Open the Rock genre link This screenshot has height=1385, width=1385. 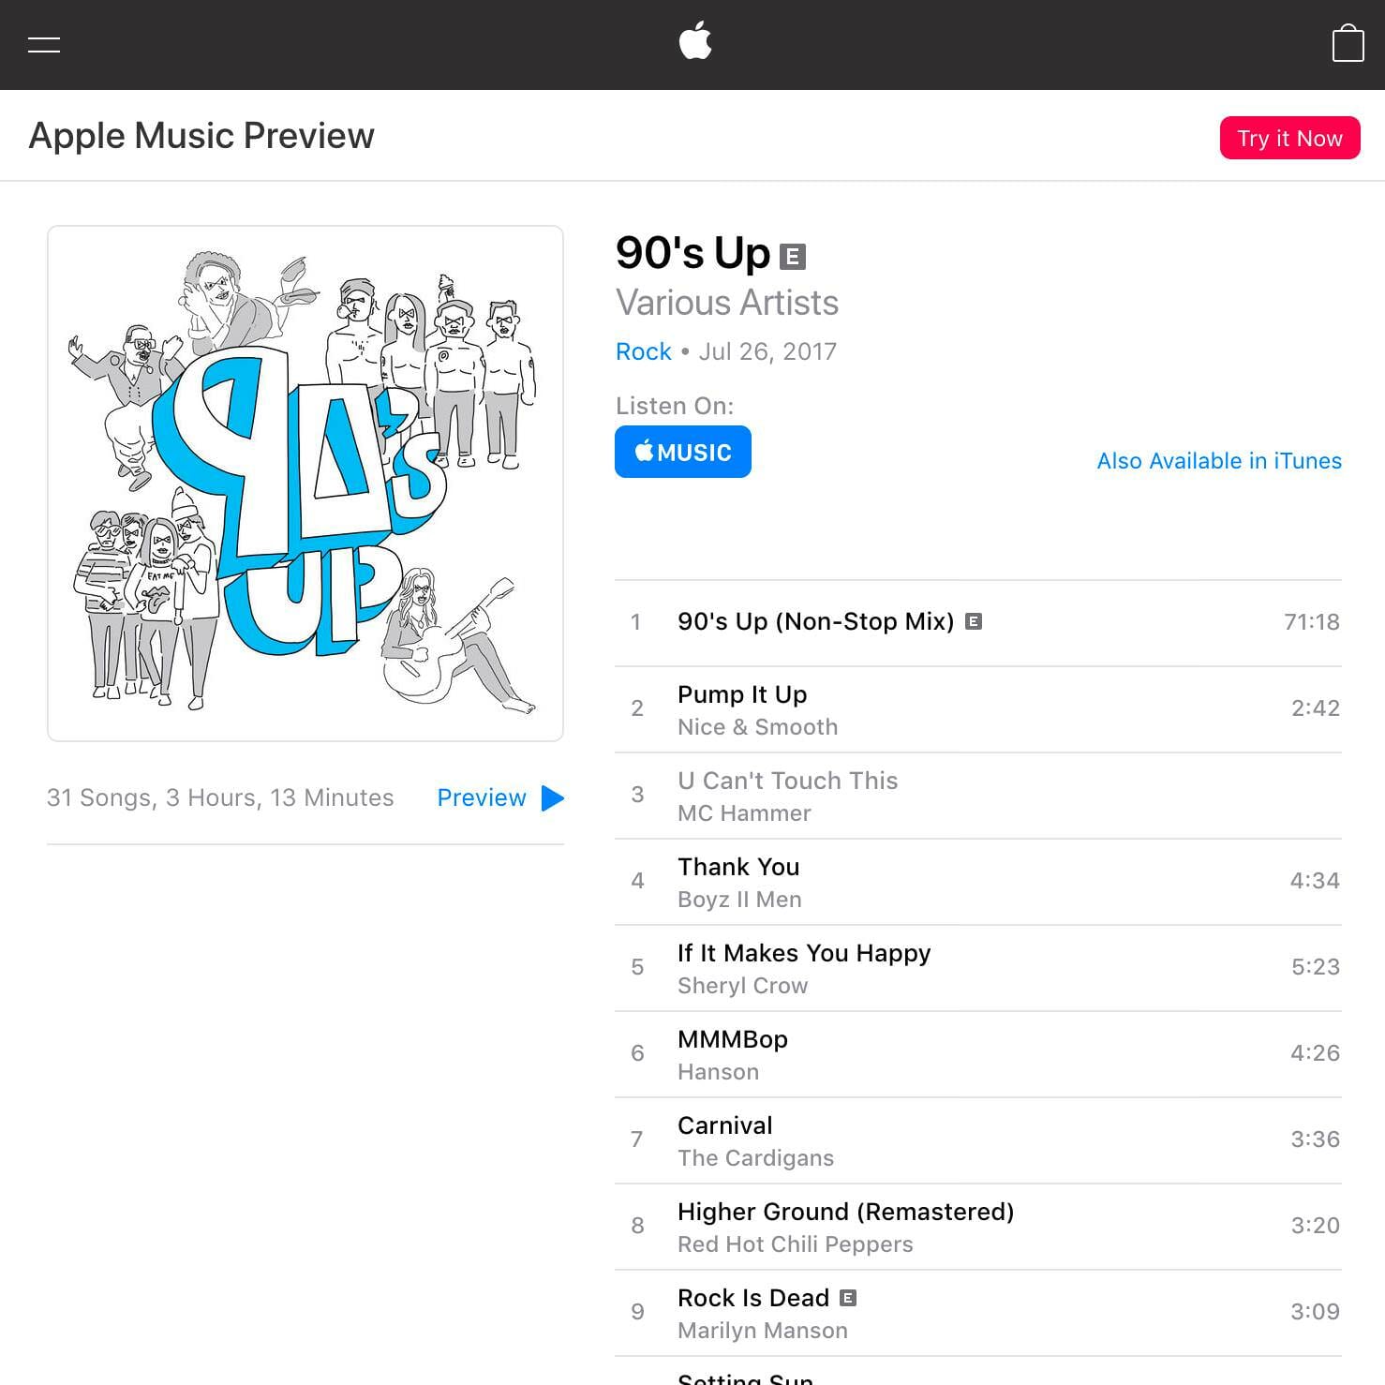[x=643, y=351]
